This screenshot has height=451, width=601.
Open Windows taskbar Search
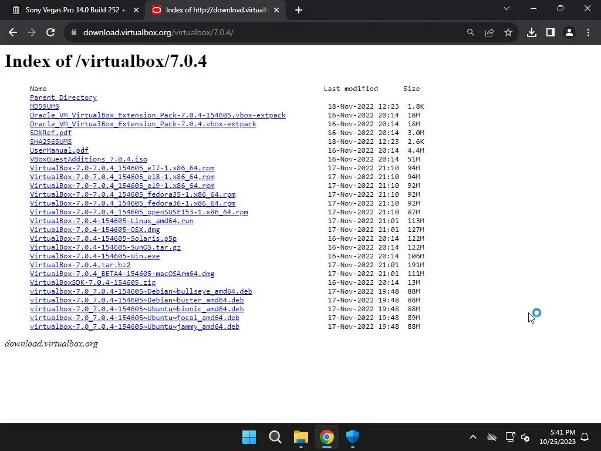pyautogui.click(x=275, y=437)
